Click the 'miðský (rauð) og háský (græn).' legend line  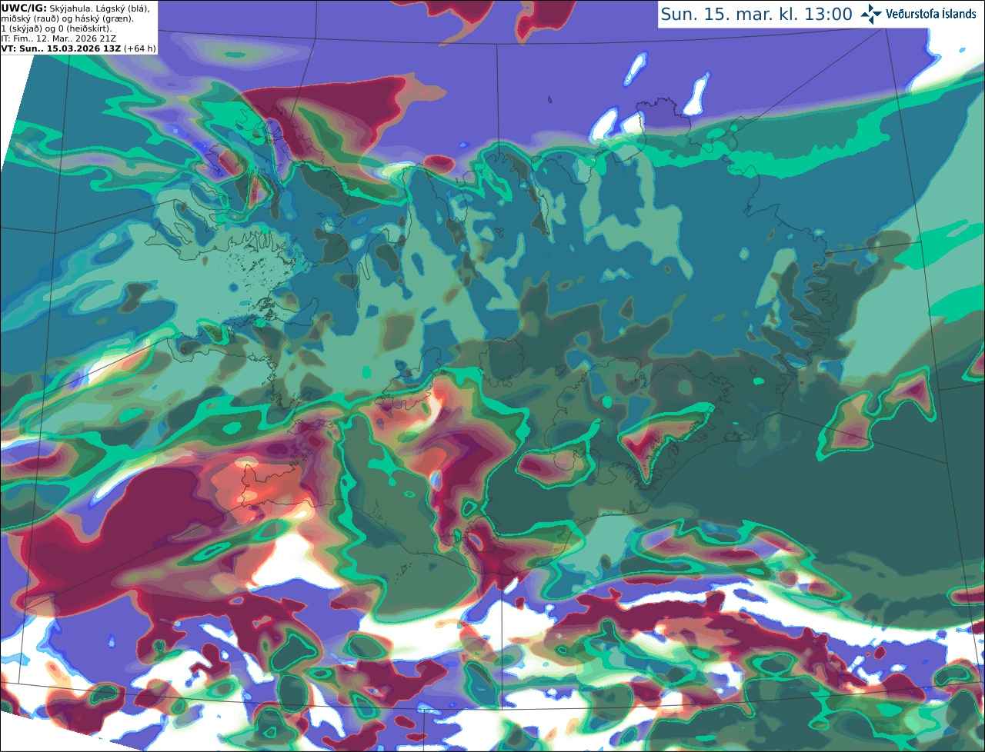(x=67, y=18)
